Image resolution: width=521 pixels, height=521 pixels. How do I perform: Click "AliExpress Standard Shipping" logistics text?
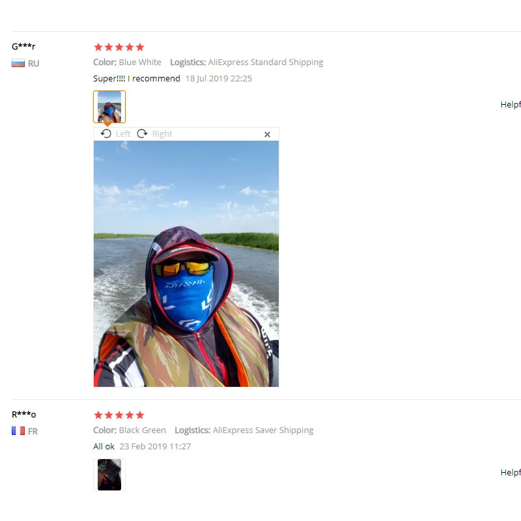pyautogui.click(x=266, y=63)
